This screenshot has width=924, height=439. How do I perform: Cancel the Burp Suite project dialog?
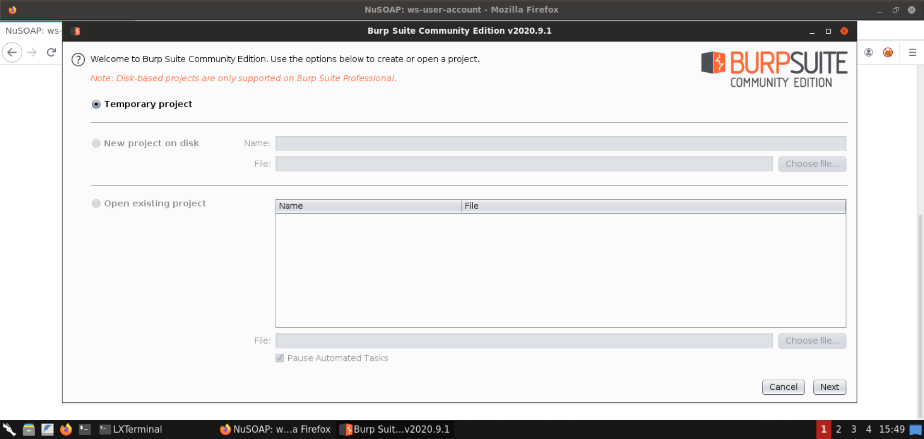[x=783, y=387]
